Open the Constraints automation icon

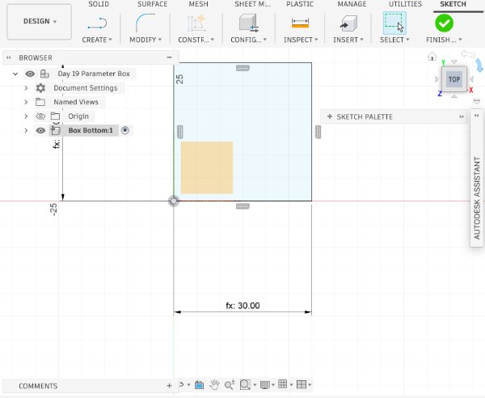click(196, 23)
